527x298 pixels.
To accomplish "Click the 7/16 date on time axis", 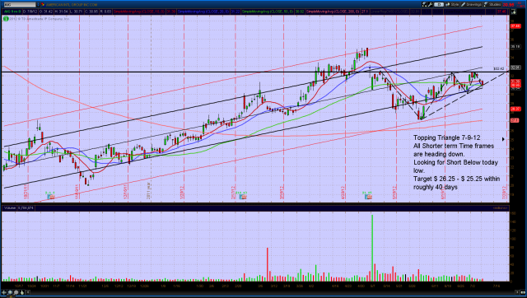I will pos(496,286).
